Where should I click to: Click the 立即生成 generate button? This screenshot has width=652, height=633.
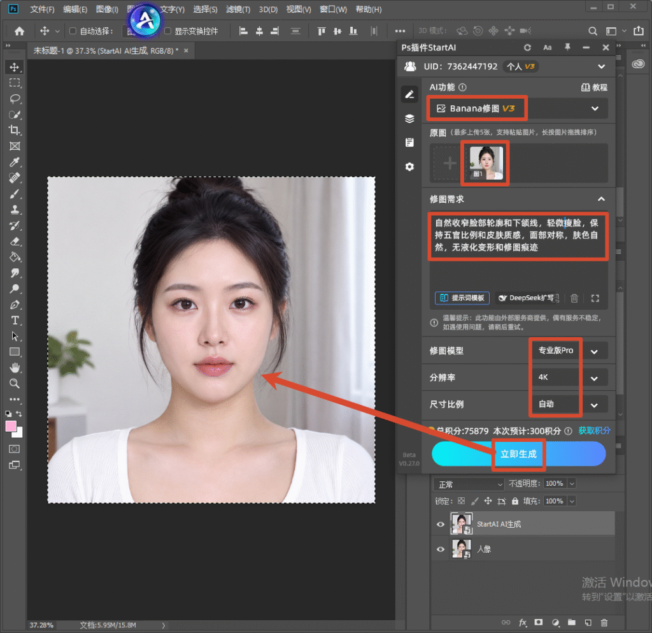click(x=518, y=454)
